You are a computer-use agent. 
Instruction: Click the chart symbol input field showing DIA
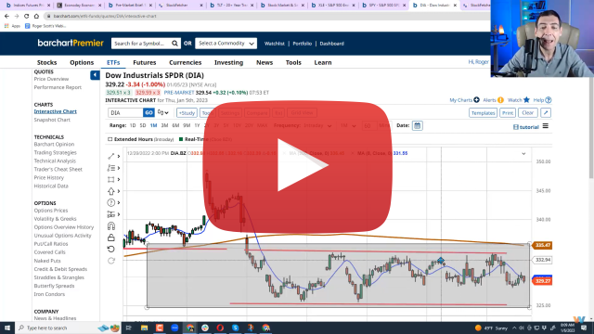point(125,113)
